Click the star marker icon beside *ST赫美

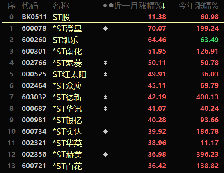[105, 155]
